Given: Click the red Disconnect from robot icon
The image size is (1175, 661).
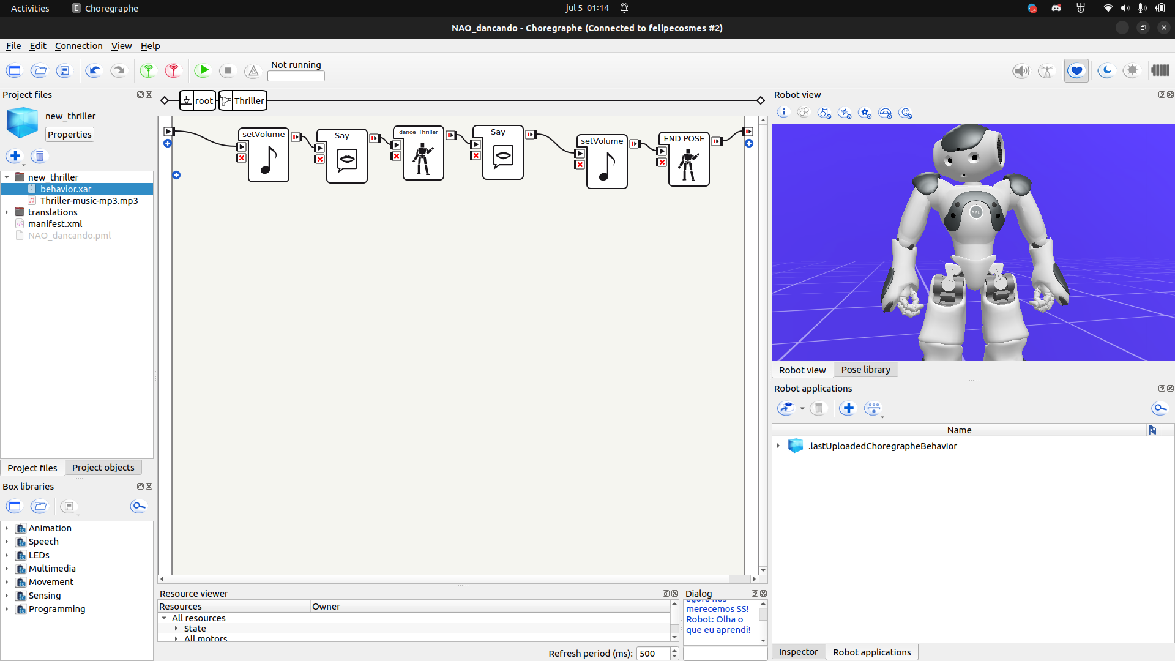Looking at the screenshot, I should (x=173, y=70).
